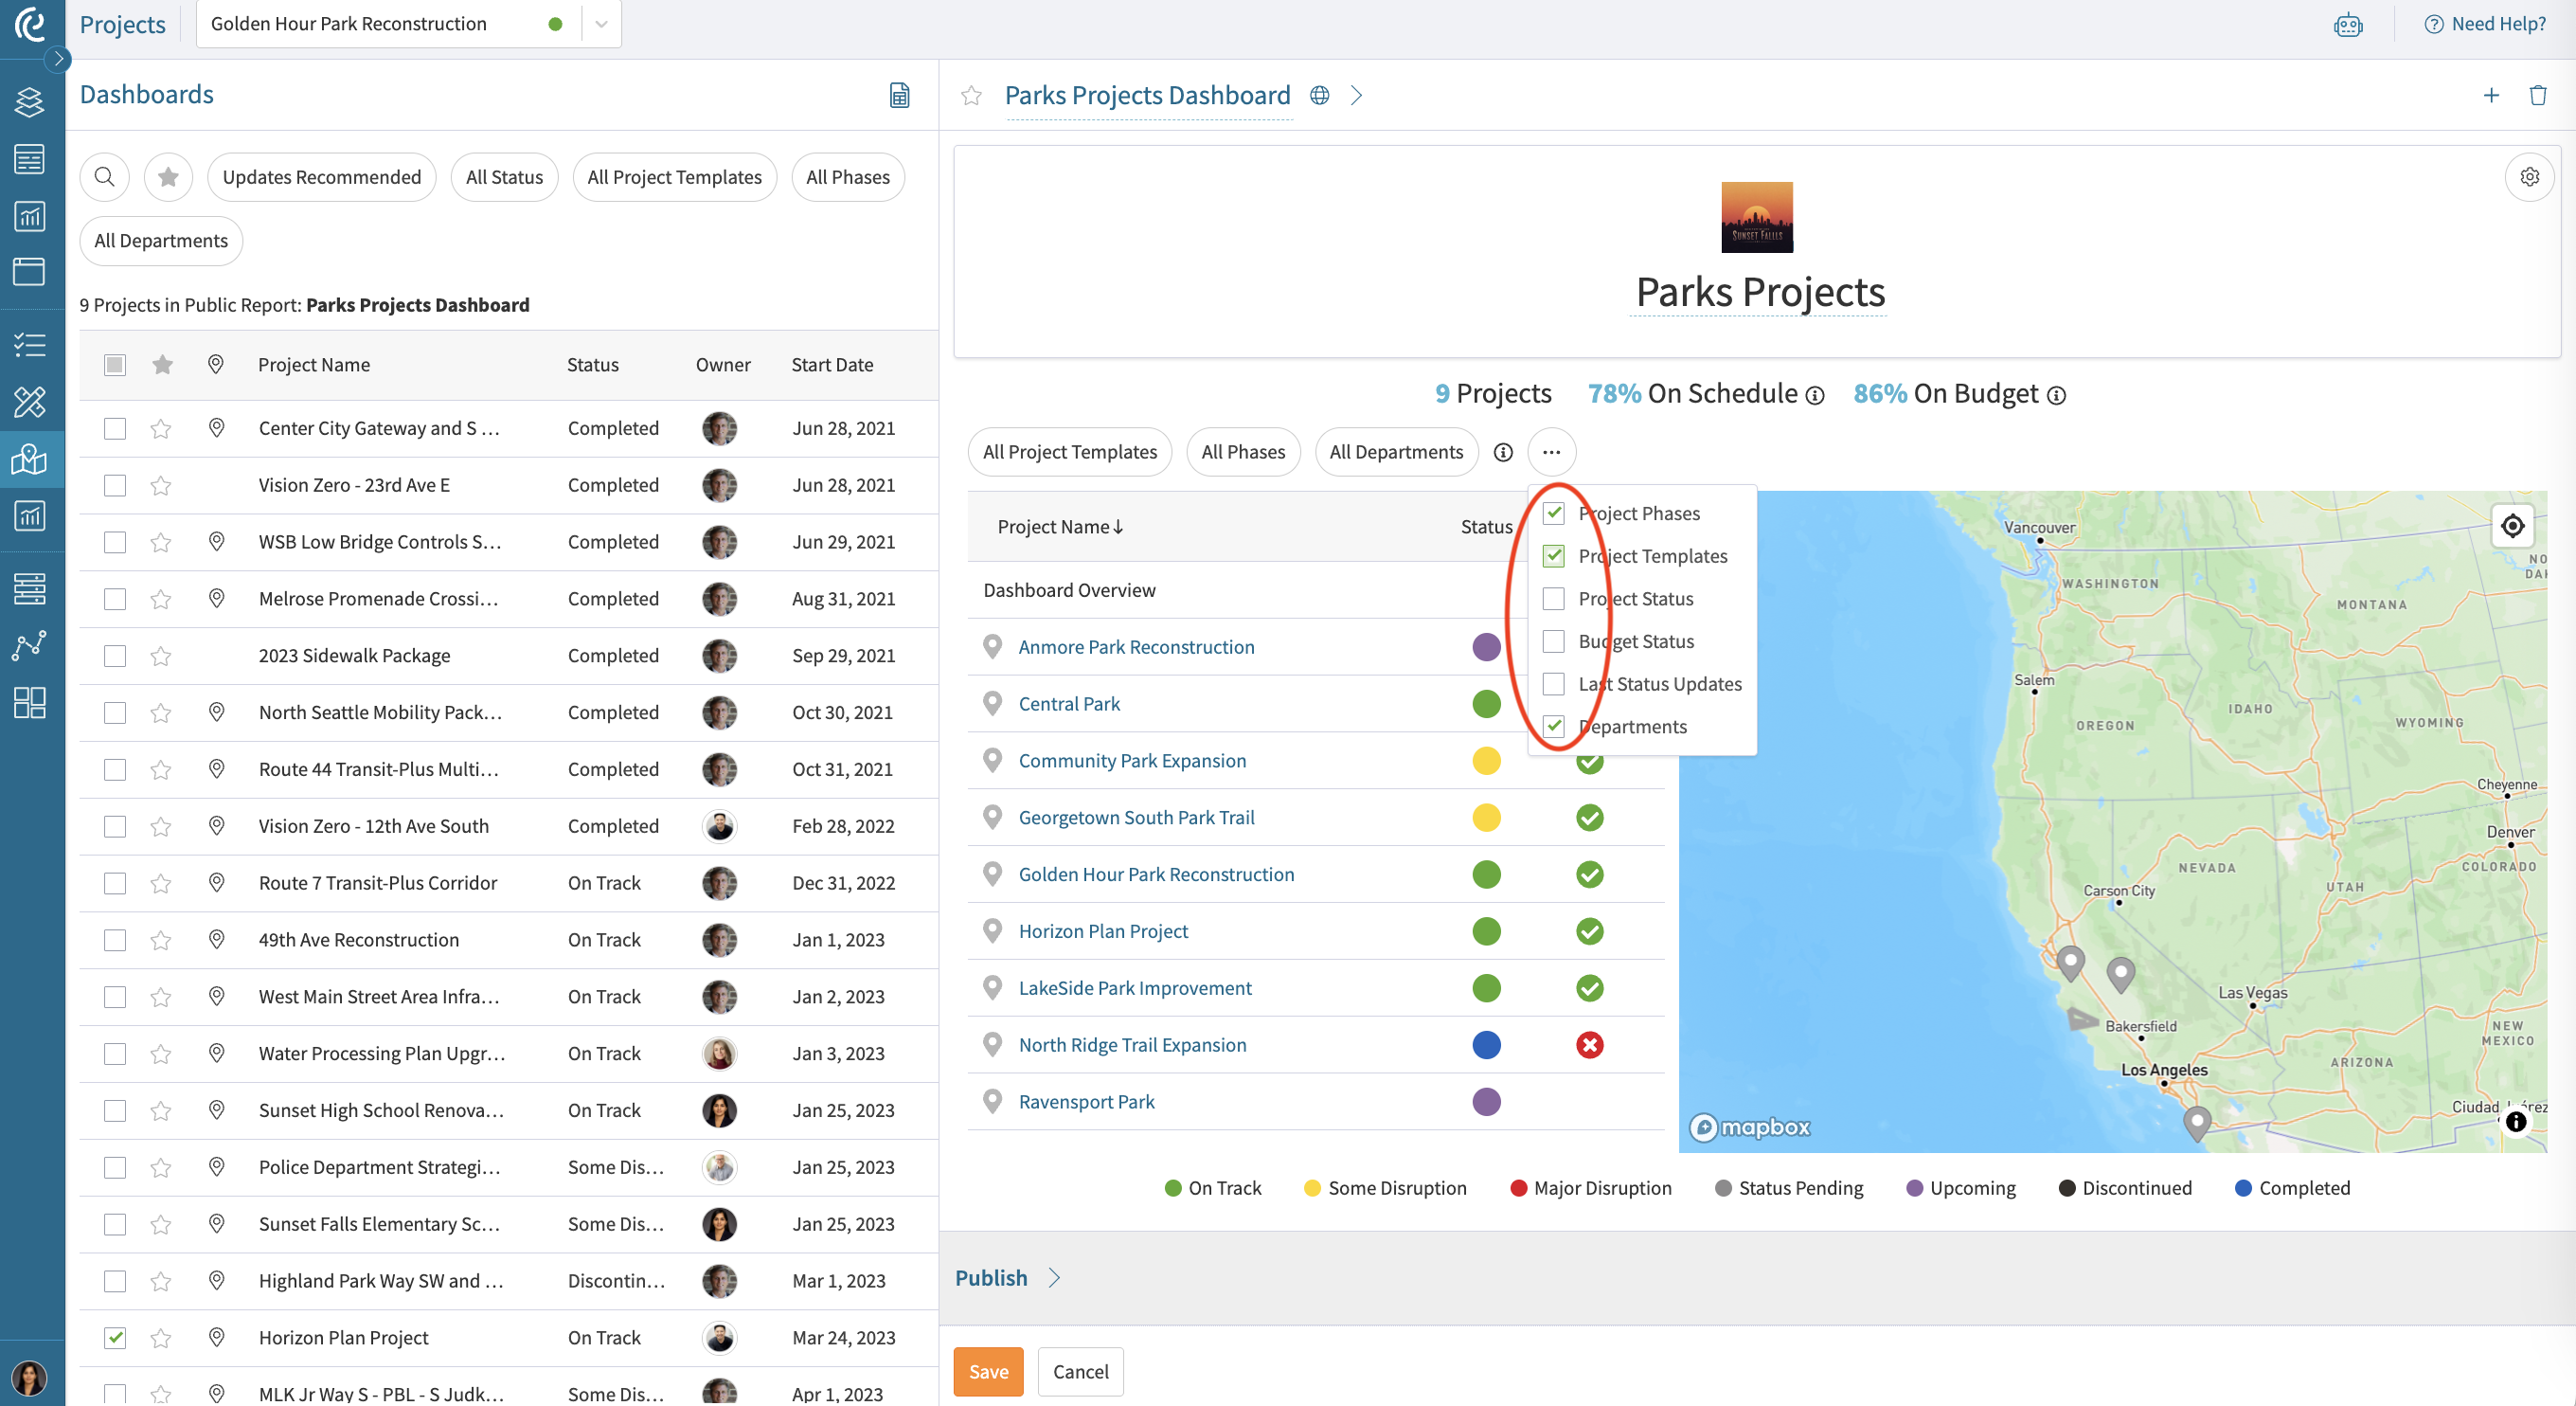
Task: Export dashboard list with spreadsheet icon
Action: point(899,95)
